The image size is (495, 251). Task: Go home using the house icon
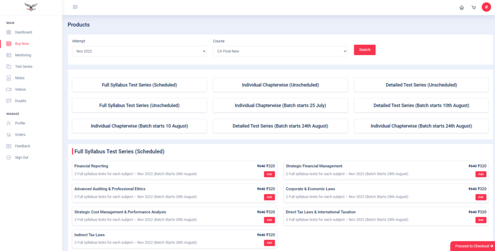click(x=462, y=7)
